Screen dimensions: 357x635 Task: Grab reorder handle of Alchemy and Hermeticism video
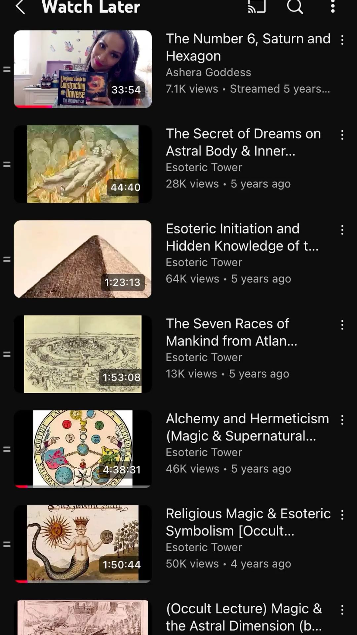(7, 449)
